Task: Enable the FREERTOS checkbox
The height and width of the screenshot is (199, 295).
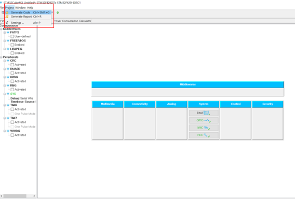Action: coord(12,45)
